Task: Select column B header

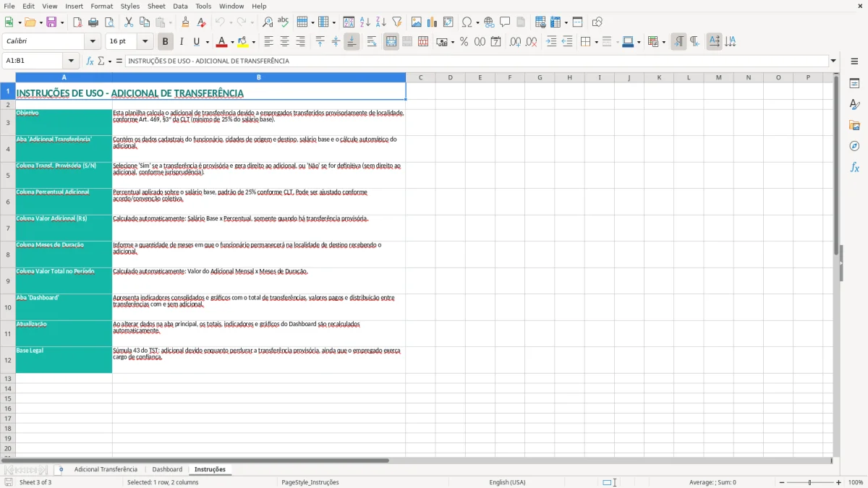Action: tap(258, 77)
